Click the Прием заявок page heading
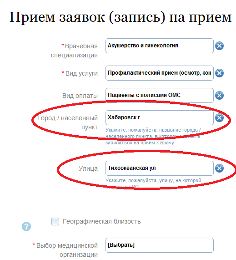This screenshot has width=236, height=260. (x=121, y=17)
